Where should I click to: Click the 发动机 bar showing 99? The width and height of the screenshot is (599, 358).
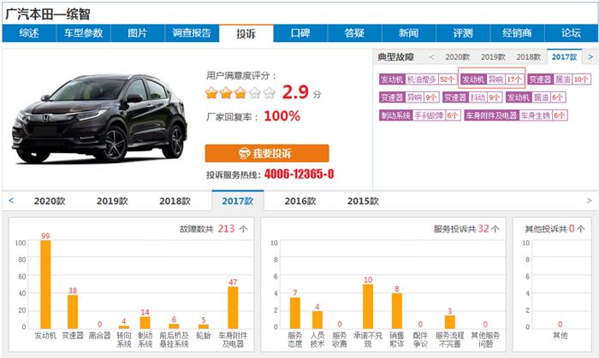coord(45,285)
